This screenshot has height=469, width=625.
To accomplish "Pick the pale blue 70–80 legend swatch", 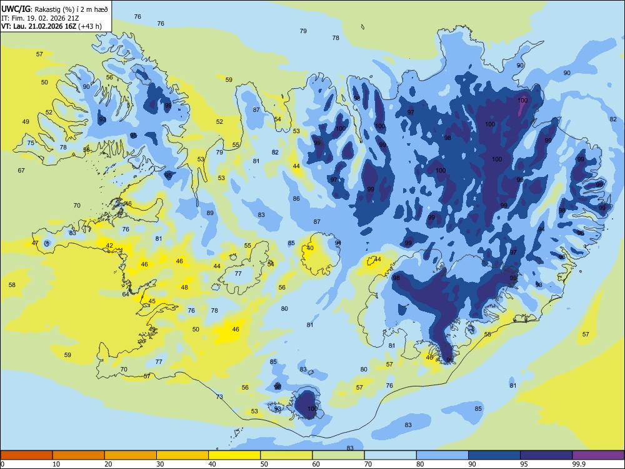I will point(390,455).
